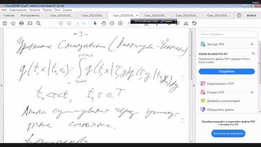Close the active Скан_20210319 tab
261x147 pixels.
[137, 16]
